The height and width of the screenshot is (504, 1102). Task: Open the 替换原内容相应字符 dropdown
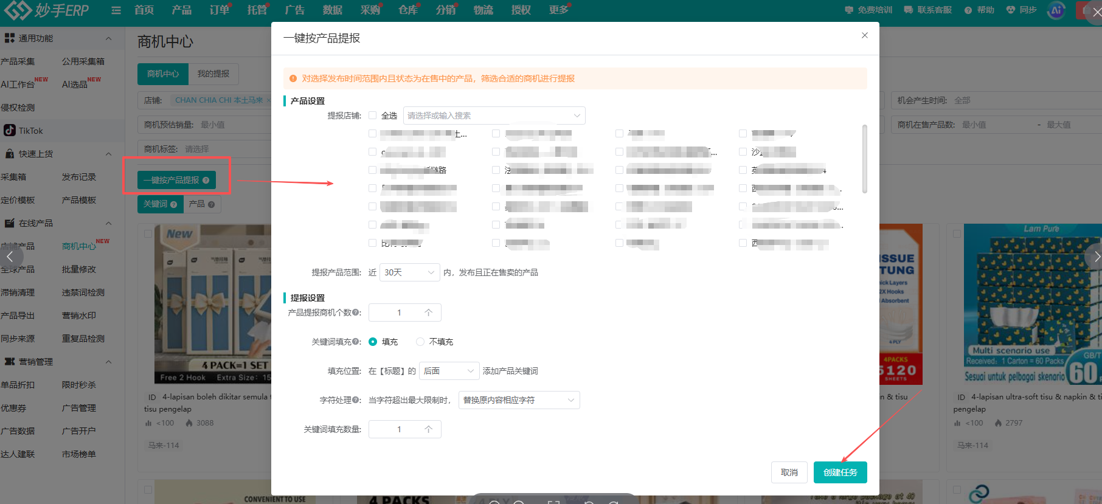[x=519, y=400]
